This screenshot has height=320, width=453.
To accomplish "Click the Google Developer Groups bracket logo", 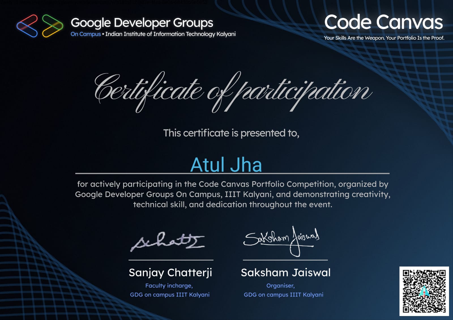I will coord(40,26).
